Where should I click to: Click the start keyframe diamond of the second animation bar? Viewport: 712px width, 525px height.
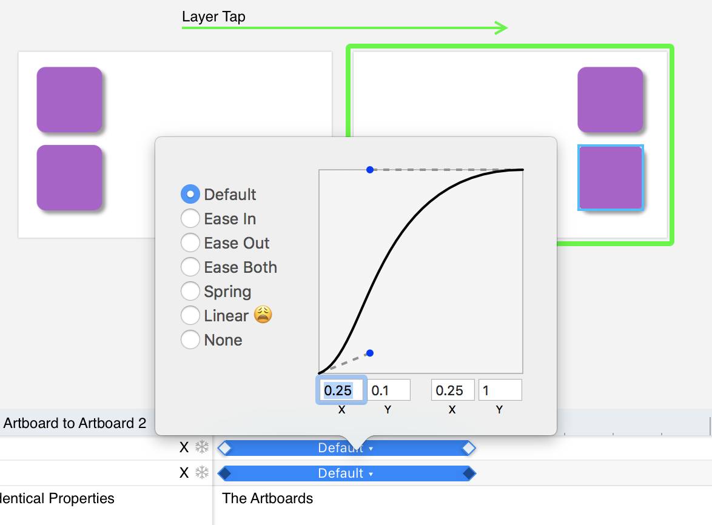pos(225,473)
